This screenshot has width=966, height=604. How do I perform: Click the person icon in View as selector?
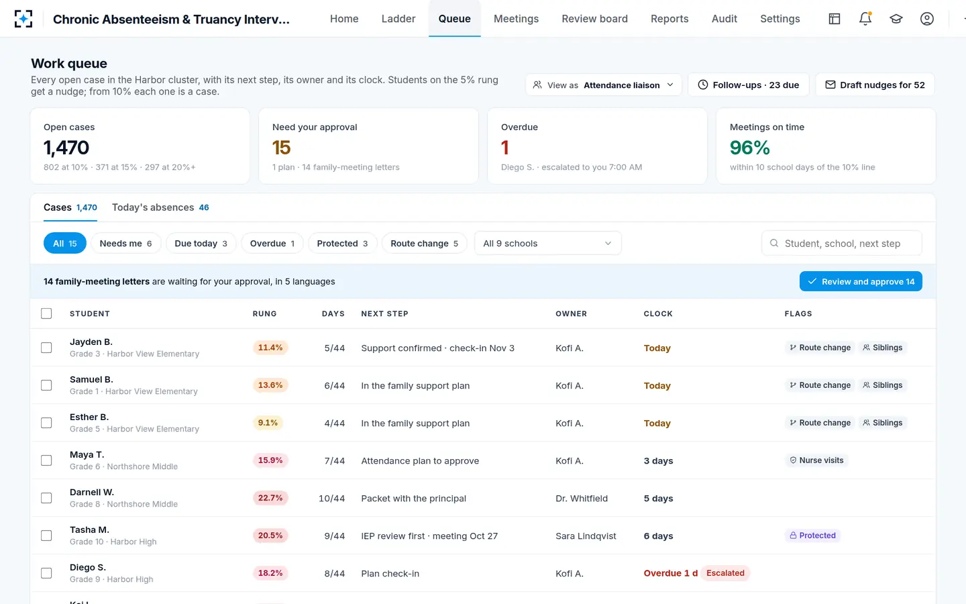click(x=537, y=85)
